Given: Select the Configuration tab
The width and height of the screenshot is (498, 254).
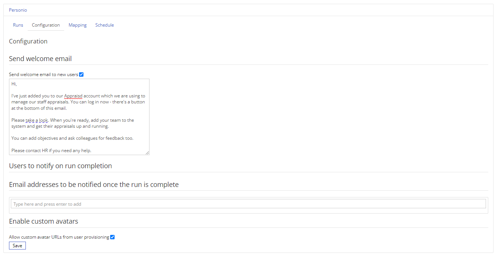Looking at the screenshot, I should tap(46, 25).
